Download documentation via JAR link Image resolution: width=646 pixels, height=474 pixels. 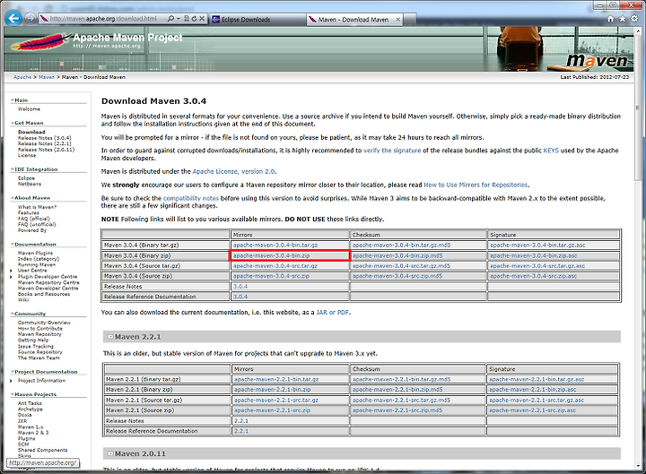(x=322, y=313)
